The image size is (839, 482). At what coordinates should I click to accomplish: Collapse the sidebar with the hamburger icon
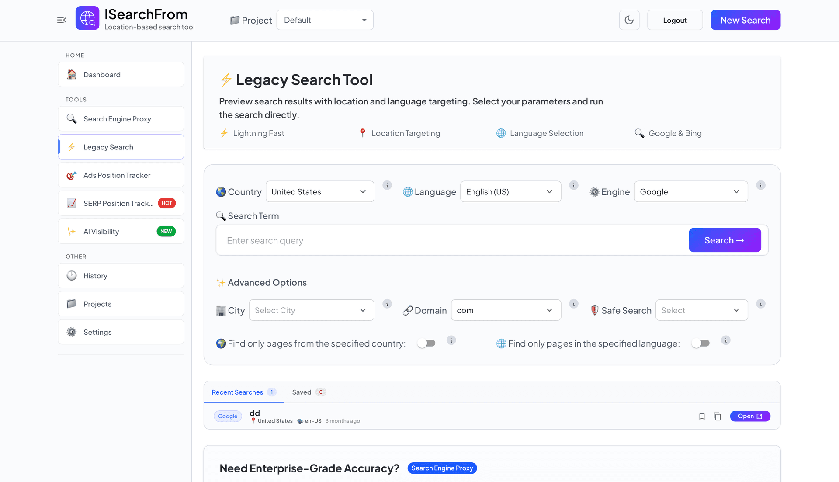click(x=62, y=20)
